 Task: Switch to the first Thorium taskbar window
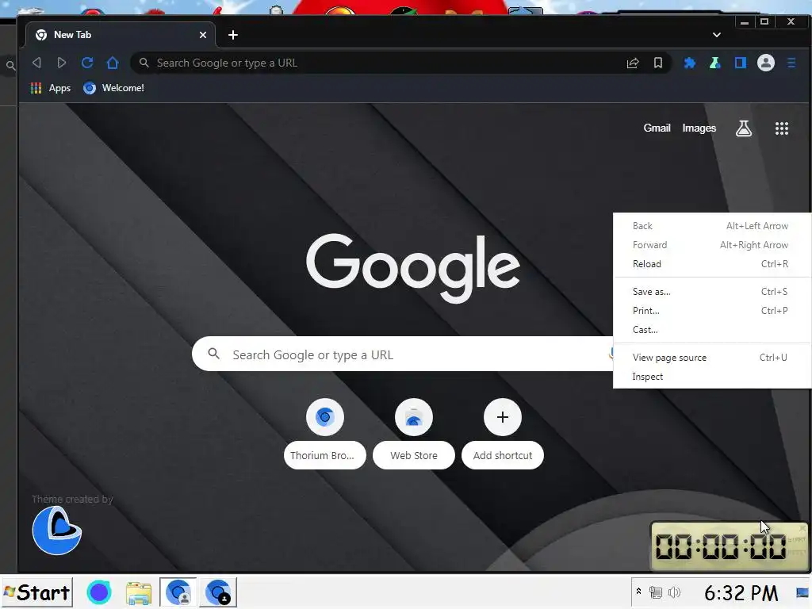click(178, 592)
